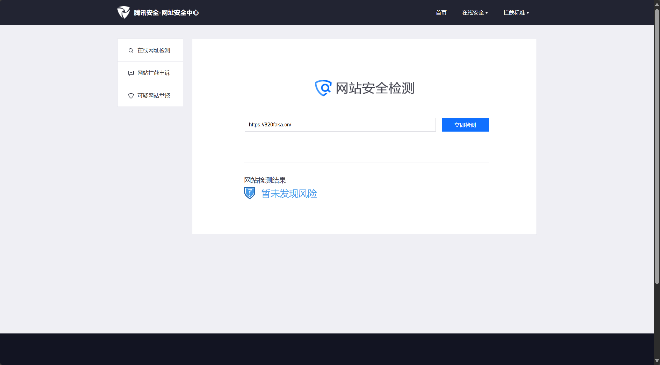Open 在线网址检测 in the sidebar
This screenshot has height=365, width=660.
click(154, 50)
